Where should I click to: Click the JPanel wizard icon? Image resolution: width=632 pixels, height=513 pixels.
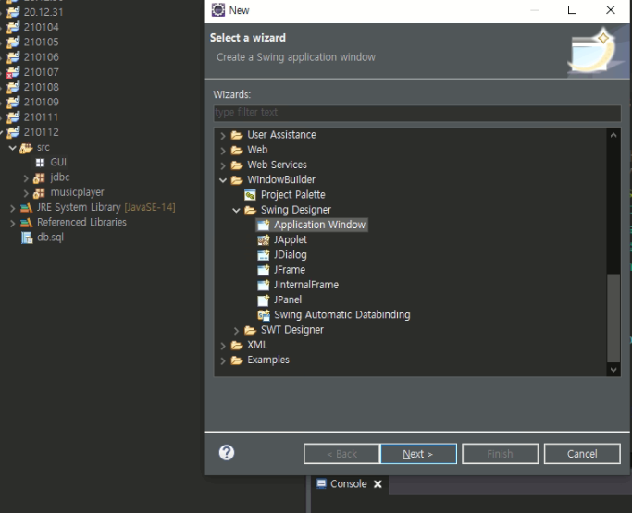pyautogui.click(x=263, y=300)
